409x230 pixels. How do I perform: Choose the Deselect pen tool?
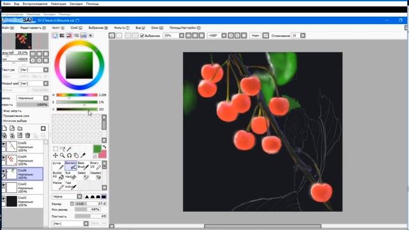point(95,176)
